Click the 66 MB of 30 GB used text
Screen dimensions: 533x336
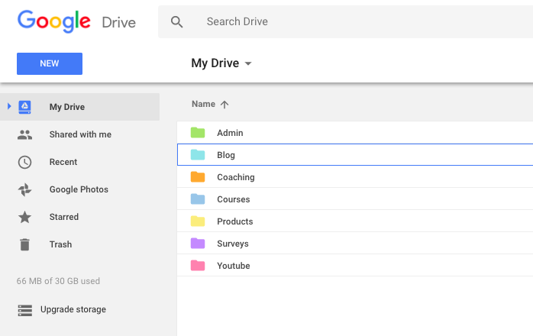click(58, 281)
